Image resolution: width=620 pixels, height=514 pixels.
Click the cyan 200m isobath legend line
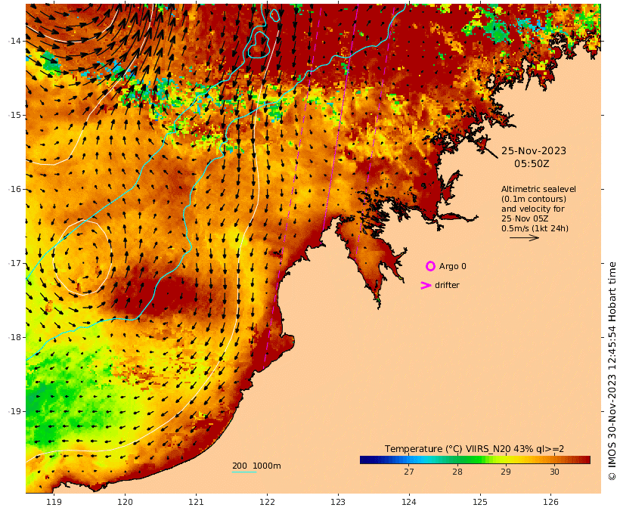click(244, 472)
